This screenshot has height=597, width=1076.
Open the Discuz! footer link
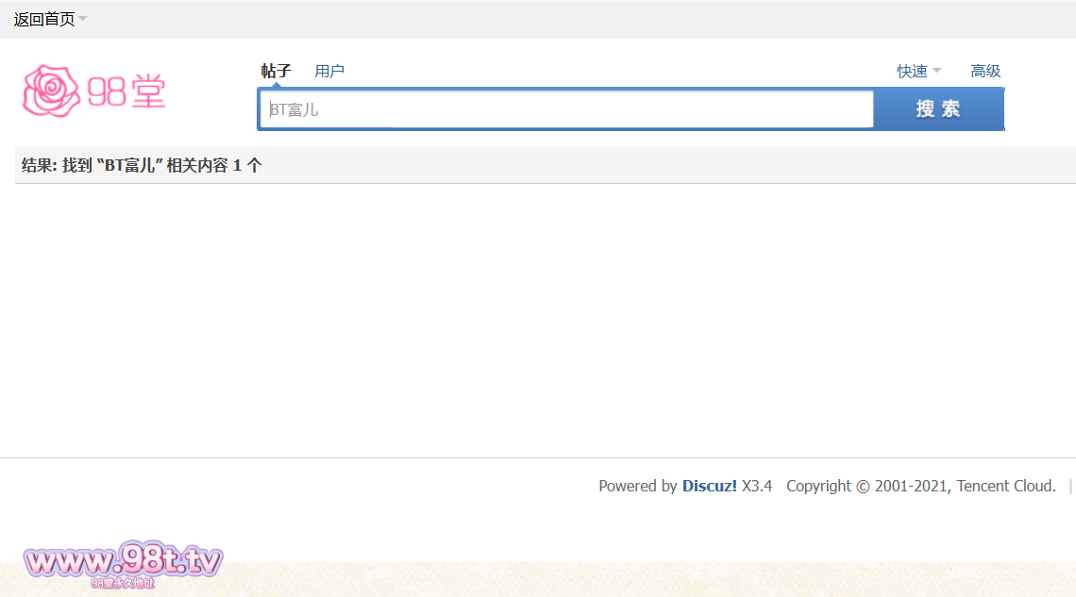point(710,486)
